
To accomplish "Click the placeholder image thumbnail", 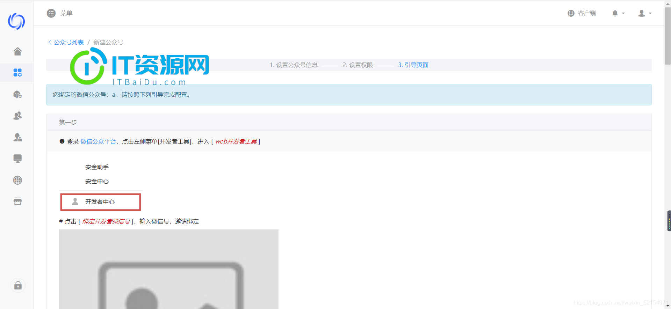I will [x=169, y=269].
